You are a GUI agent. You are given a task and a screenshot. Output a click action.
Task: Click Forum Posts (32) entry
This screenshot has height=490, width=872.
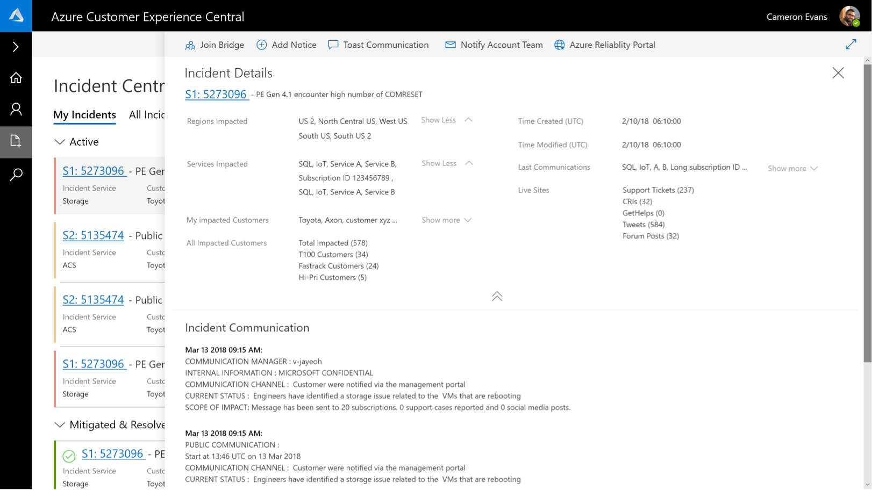(651, 236)
